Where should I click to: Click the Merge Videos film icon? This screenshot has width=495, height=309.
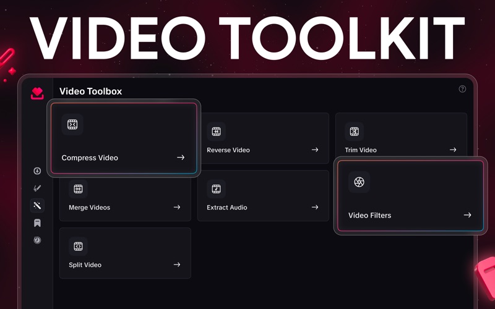point(79,189)
